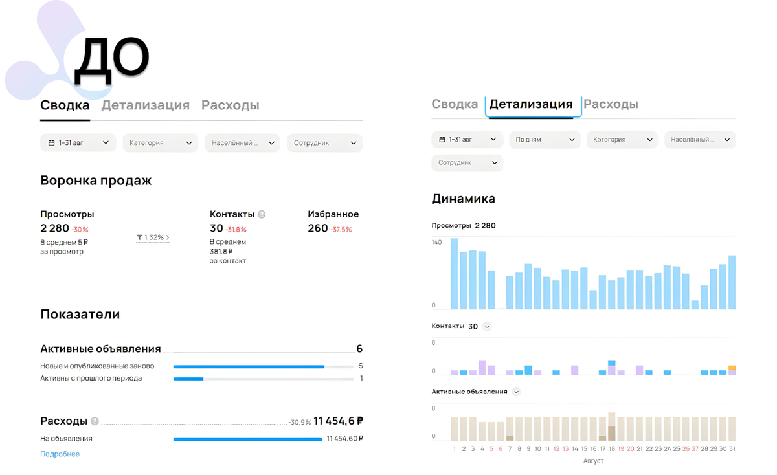This screenshot has height=475, width=777.
Task: Click the help icon next to Расходы
Action: coord(95,421)
